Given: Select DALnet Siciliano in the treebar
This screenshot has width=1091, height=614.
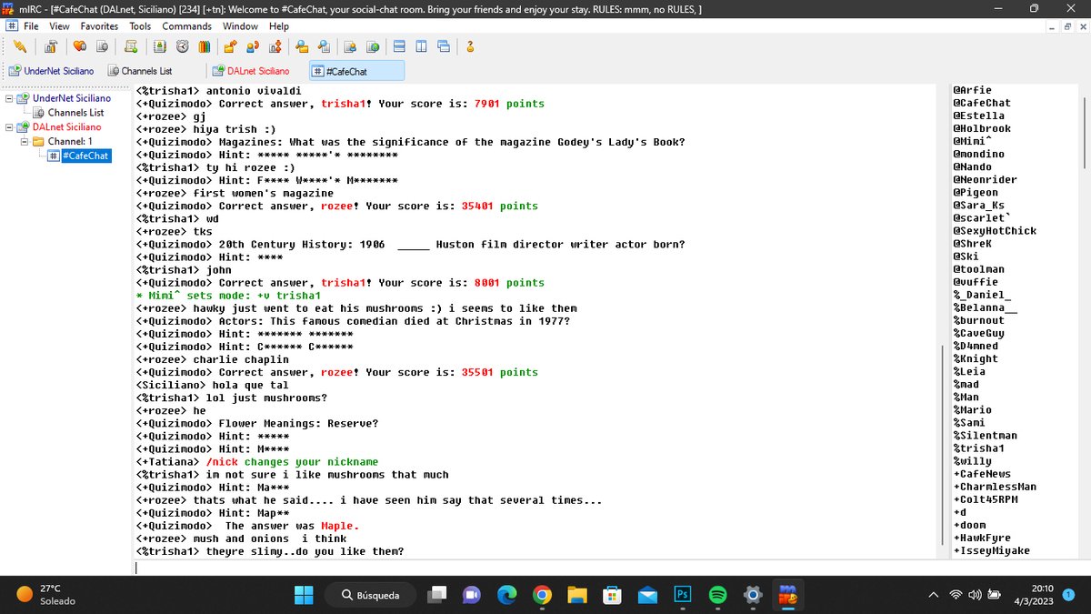Looking at the screenshot, I should click(67, 127).
